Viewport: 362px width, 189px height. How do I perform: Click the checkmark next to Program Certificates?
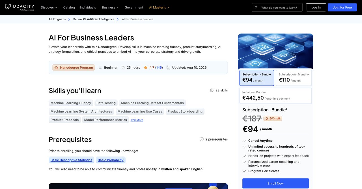[244, 171]
